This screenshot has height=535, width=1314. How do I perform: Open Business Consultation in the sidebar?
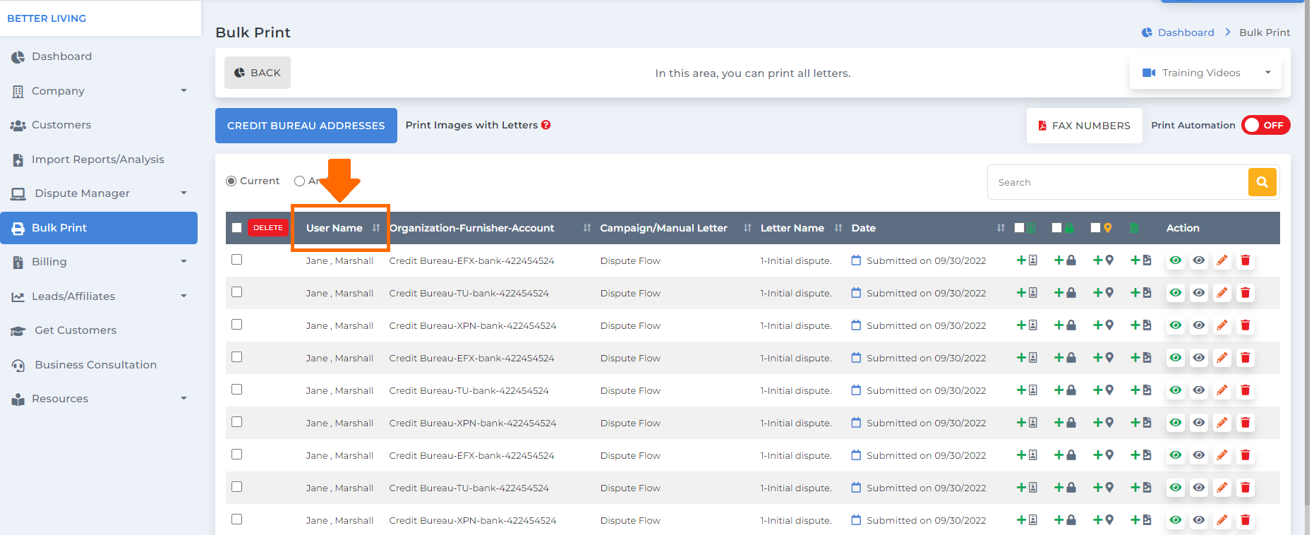95,365
